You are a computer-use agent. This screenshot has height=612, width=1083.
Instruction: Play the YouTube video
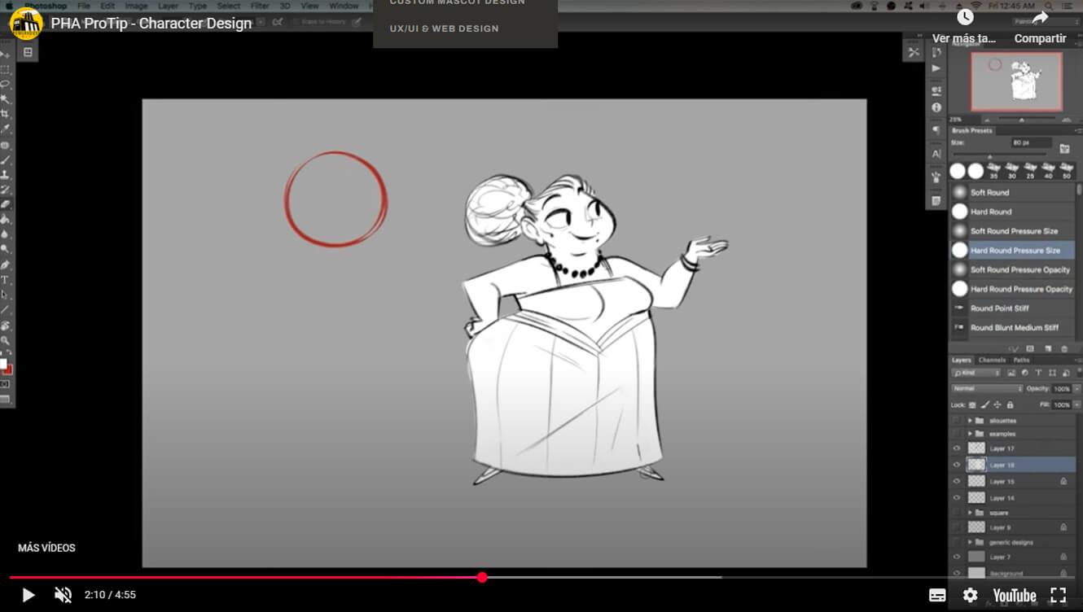28,595
